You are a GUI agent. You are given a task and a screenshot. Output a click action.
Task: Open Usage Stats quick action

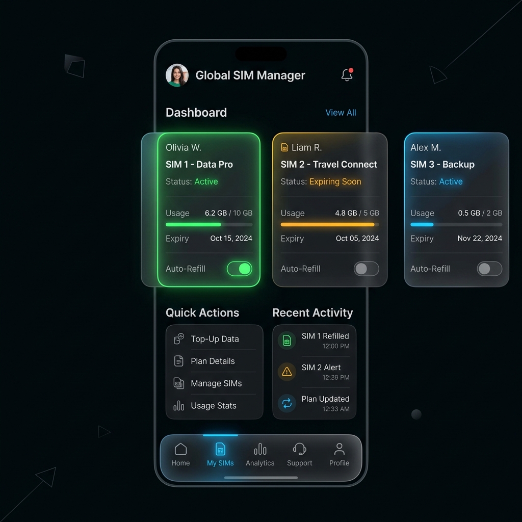pyautogui.click(x=215, y=405)
